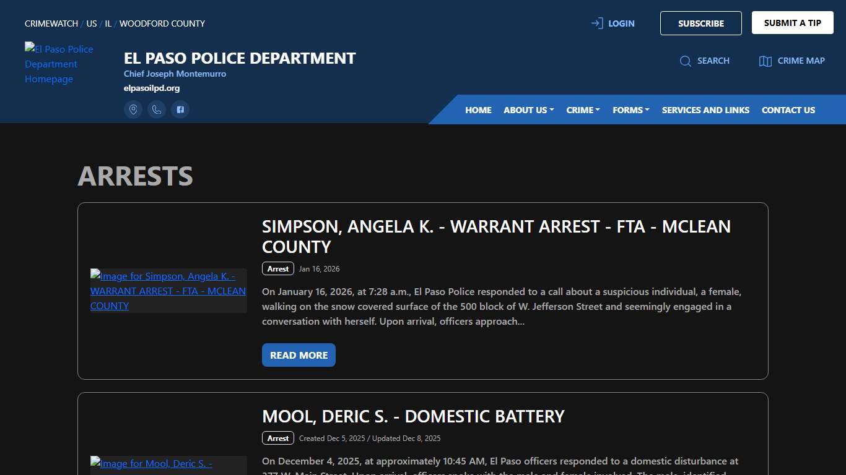Select Home in the navigation bar

point(478,109)
